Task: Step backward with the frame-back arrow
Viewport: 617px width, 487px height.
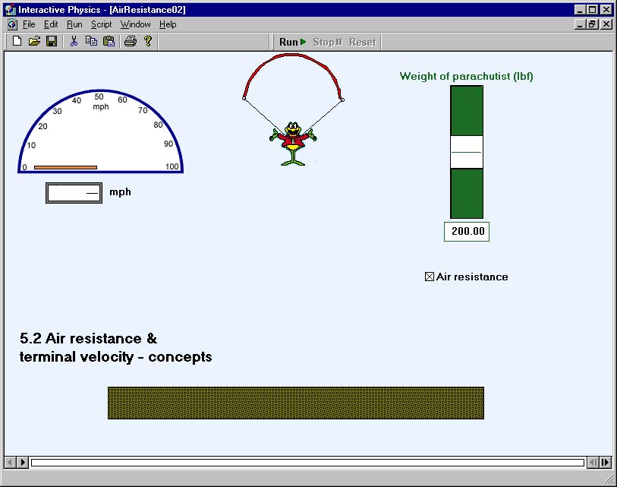Action: click(x=10, y=462)
